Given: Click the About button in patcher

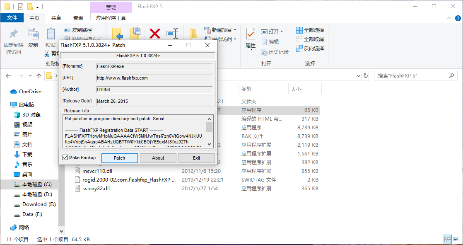Looking at the screenshot, I should tap(158, 158).
